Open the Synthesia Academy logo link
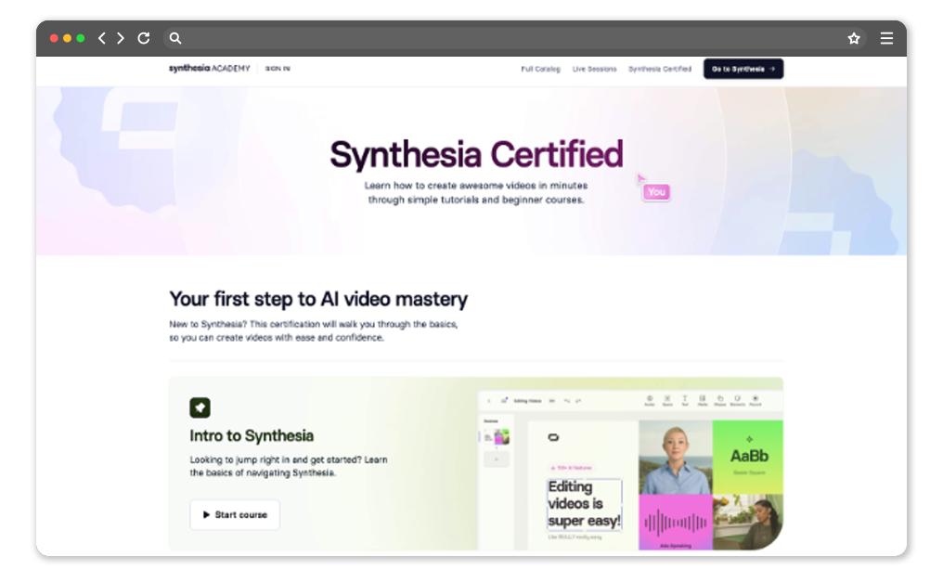This screenshot has width=943, height=582. (x=209, y=69)
